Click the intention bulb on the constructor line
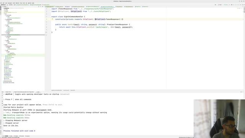 pyautogui.click(x=52, y=19)
